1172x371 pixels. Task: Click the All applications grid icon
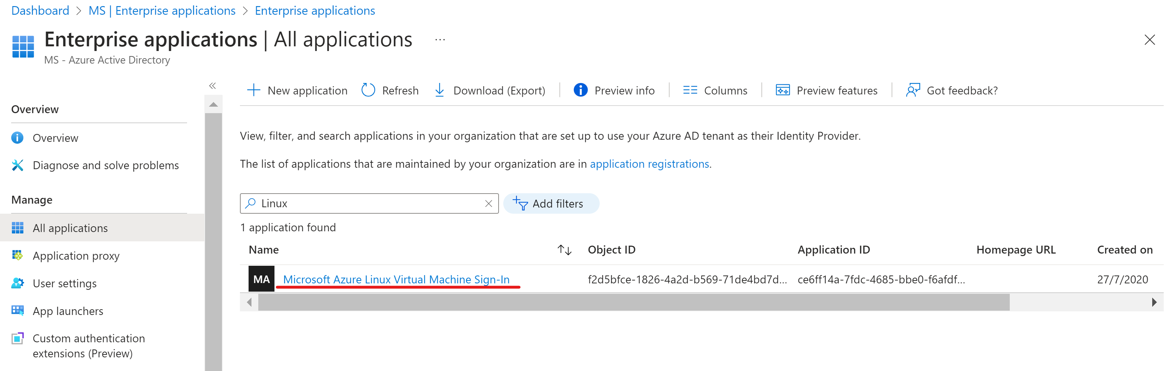(x=17, y=227)
